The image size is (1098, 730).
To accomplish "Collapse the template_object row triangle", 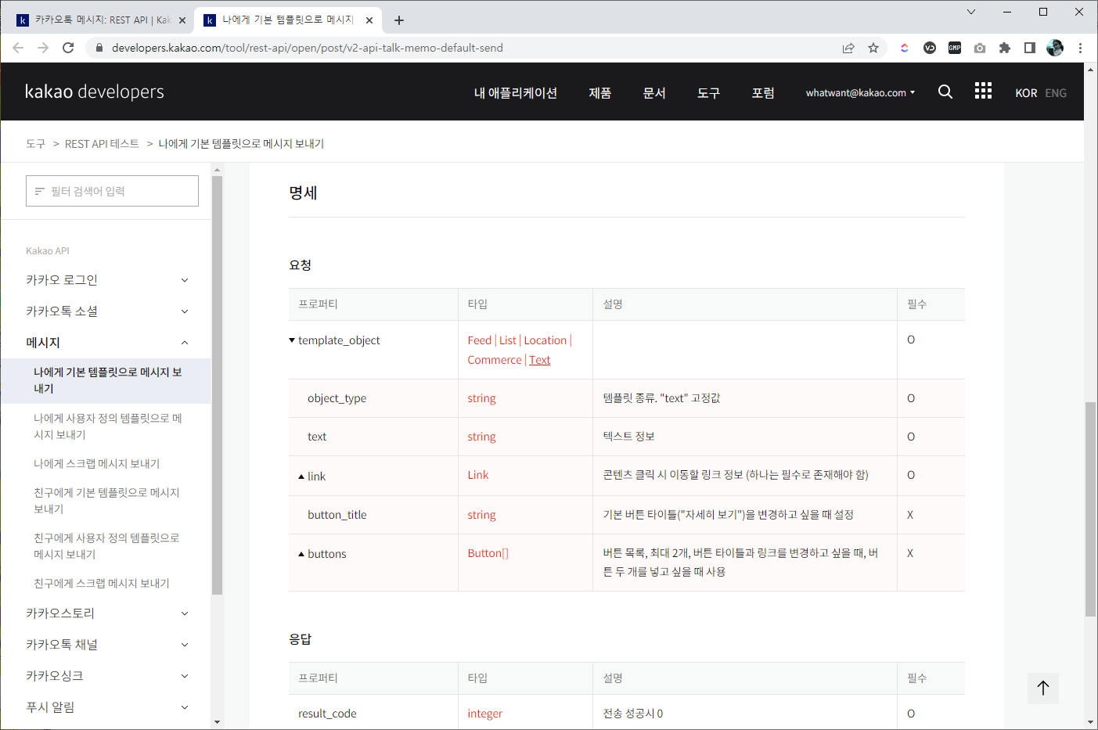I will pos(292,340).
